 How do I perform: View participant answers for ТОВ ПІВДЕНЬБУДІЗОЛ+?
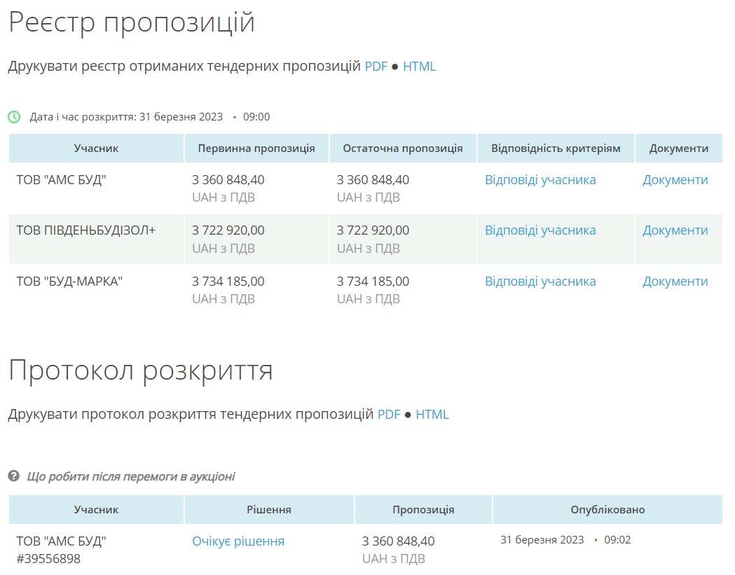pos(540,230)
